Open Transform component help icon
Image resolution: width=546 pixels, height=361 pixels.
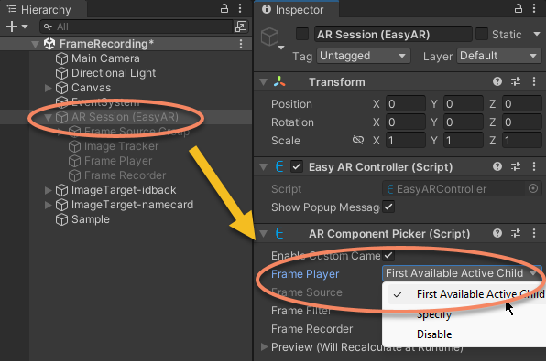(497, 81)
